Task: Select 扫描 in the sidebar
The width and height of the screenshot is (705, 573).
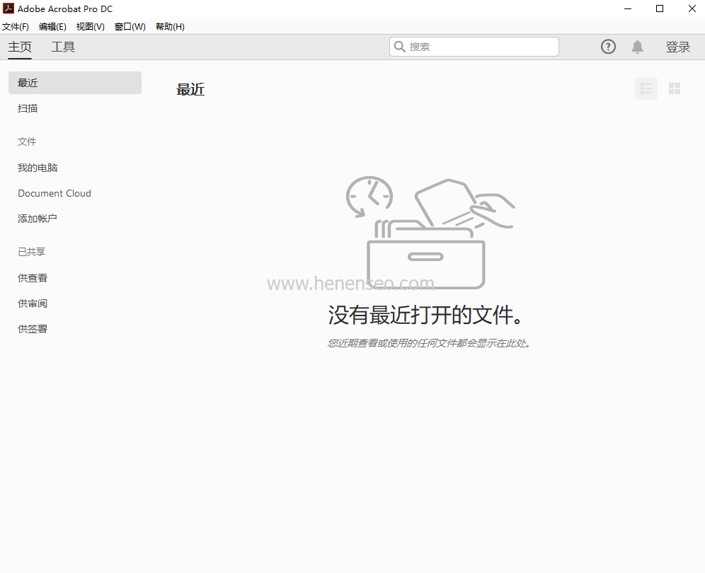Action: click(x=28, y=108)
